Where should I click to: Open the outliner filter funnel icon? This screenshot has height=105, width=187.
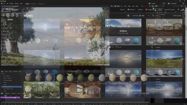[x=182, y=6]
